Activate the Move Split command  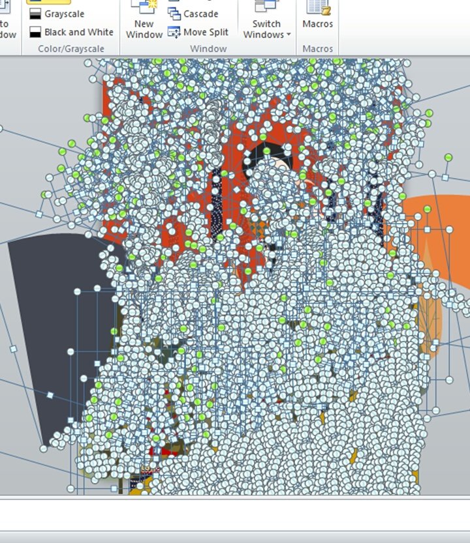pyautogui.click(x=198, y=32)
